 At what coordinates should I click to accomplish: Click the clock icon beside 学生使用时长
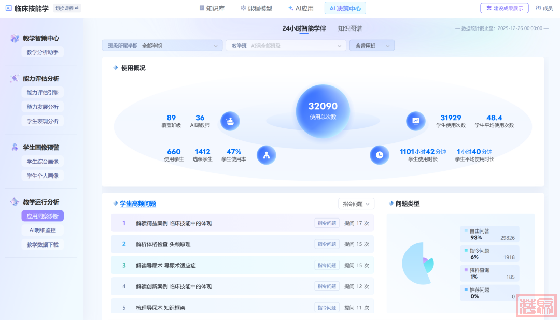(379, 155)
